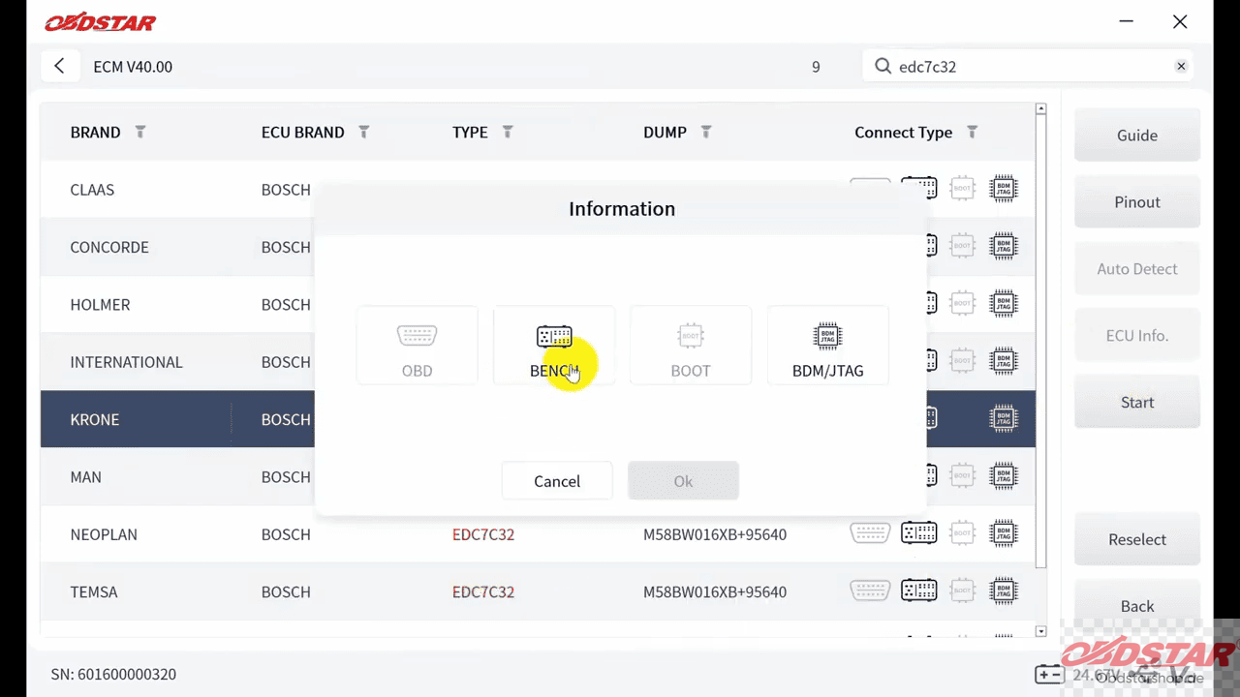
Task: Select the MAN brand row
Action: 538,476
